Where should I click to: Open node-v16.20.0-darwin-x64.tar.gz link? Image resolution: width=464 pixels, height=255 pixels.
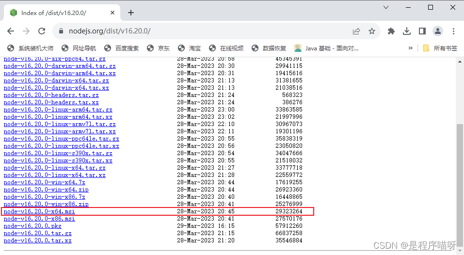(56, 80)
